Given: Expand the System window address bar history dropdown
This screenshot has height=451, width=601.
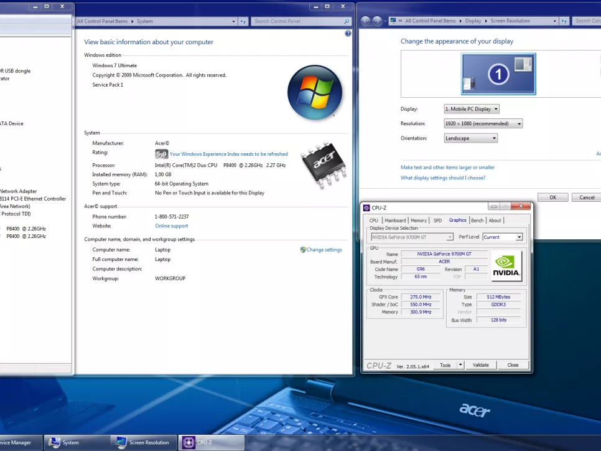Looking at the screenshot, I should 233,22.
